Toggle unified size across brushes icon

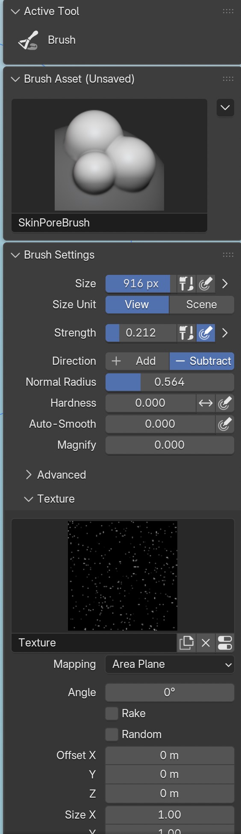tap(186, 283)
